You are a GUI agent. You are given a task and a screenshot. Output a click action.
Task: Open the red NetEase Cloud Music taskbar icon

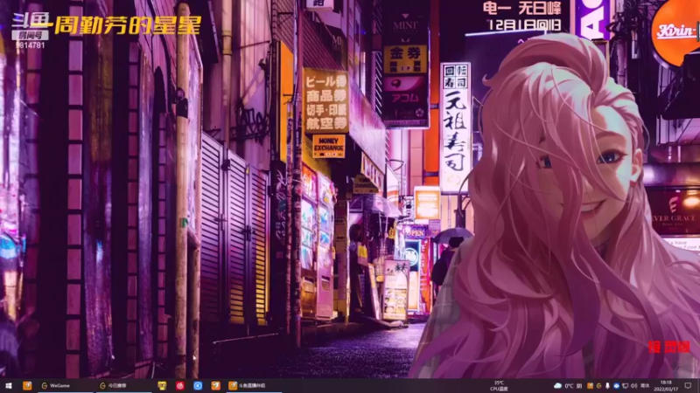click(180, 385)
